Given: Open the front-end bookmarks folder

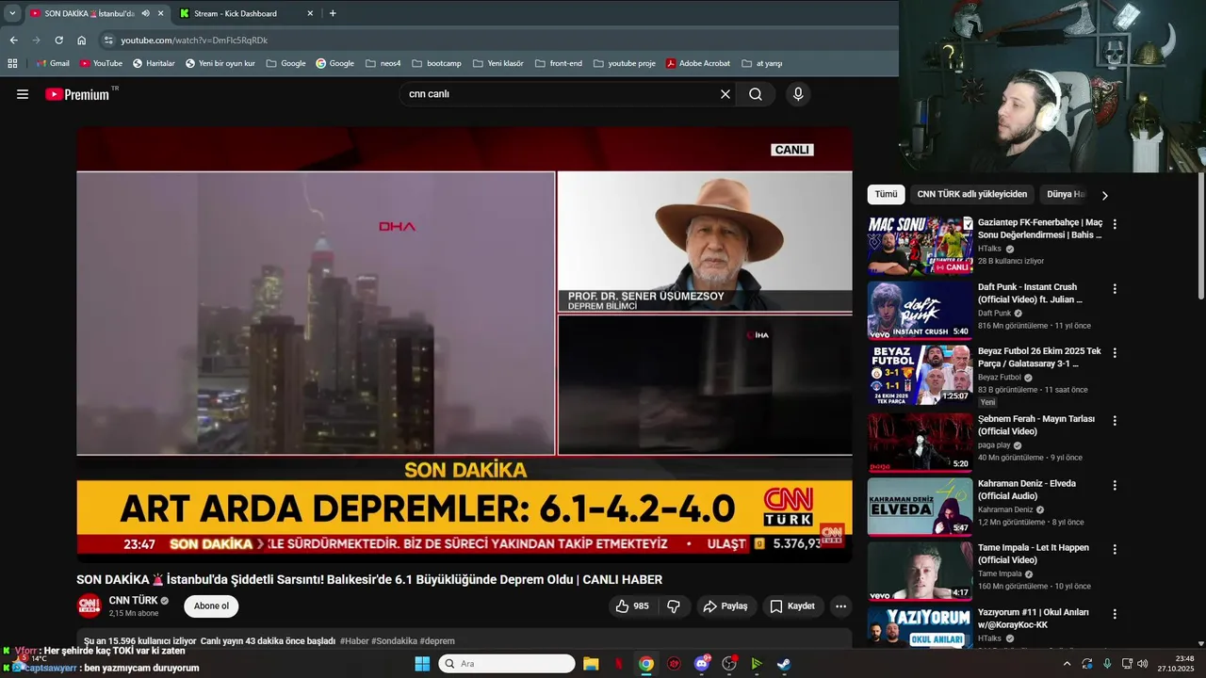Looking at the screenshot, I should tap(559, 63).
